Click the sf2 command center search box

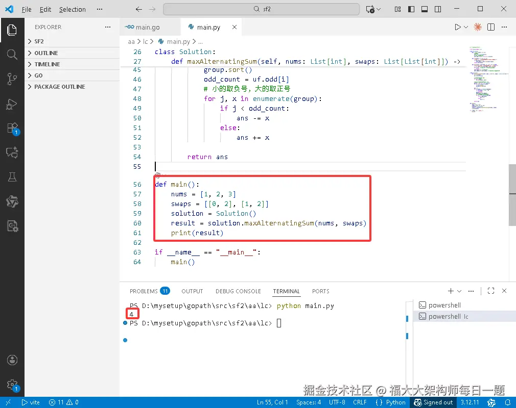coord(261,9)
